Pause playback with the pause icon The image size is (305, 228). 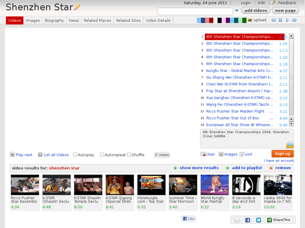pos(280,20)
